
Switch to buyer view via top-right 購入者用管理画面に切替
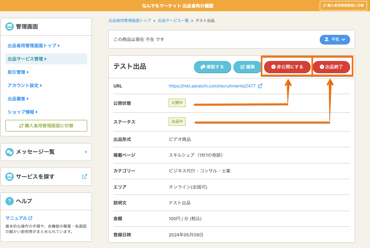[343, 5]
